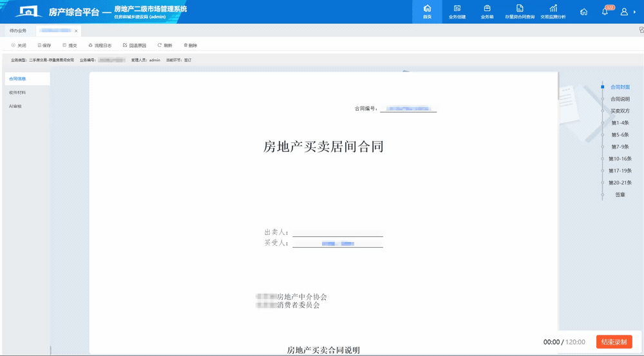Jump to 合同说明 section
The height and width of the screenshot is (356, 644).
point(620,99)
